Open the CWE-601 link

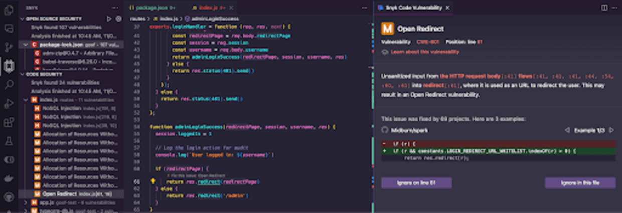tap(427, 42)
